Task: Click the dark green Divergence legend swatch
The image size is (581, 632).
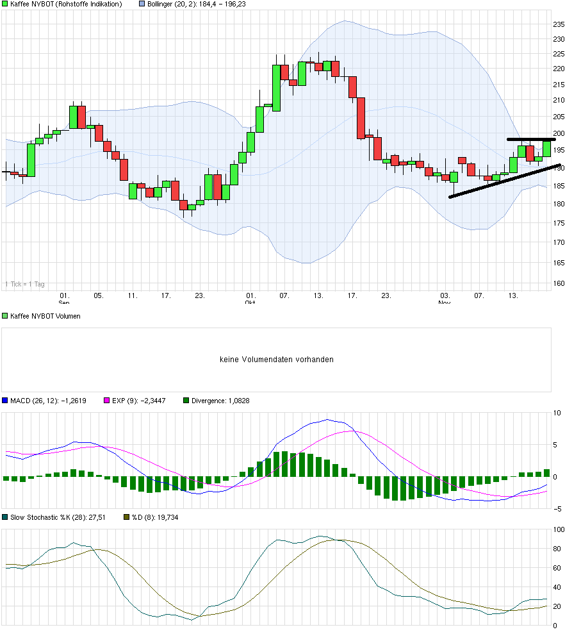Action: pos(186,401)
